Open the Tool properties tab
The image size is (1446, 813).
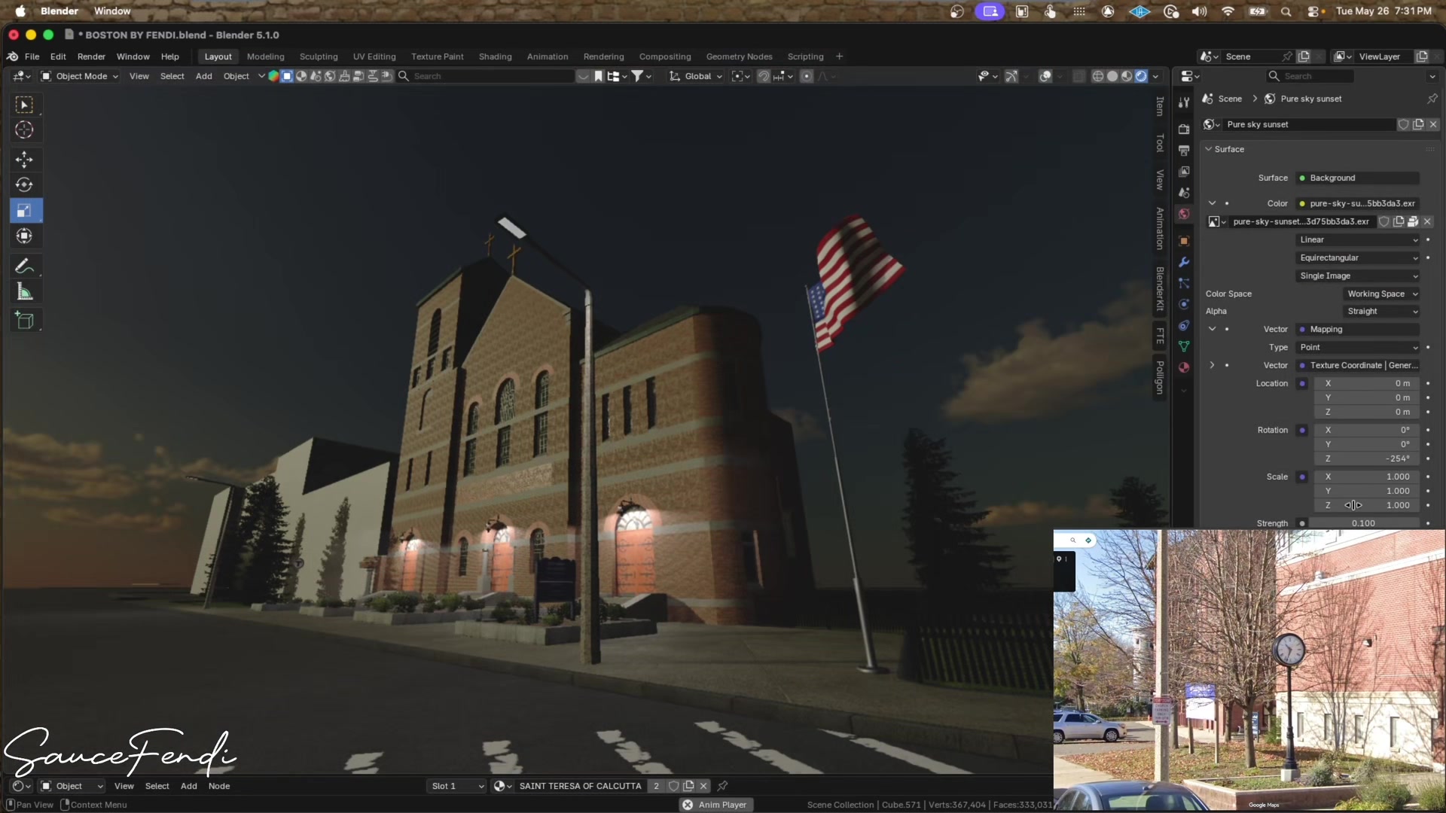pos(1184,102)
